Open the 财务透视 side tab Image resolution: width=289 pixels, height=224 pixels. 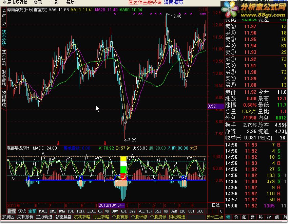click(x=4, y=78)
